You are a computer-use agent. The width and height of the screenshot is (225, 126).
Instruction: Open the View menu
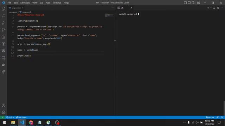(x=35, y=3)
